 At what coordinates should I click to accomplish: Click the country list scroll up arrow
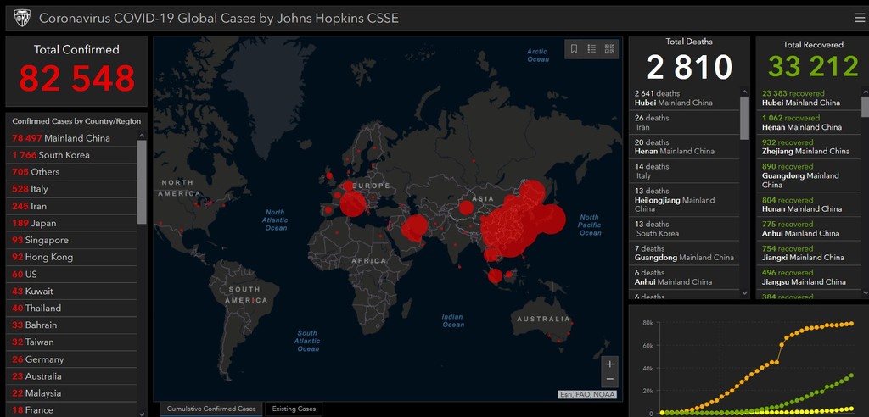(142, 135)
